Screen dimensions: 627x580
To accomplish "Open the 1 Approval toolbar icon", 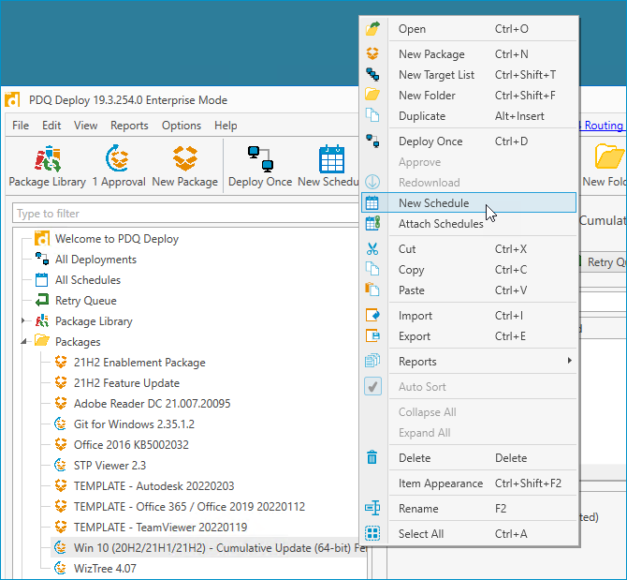I will tap(118, 159).
